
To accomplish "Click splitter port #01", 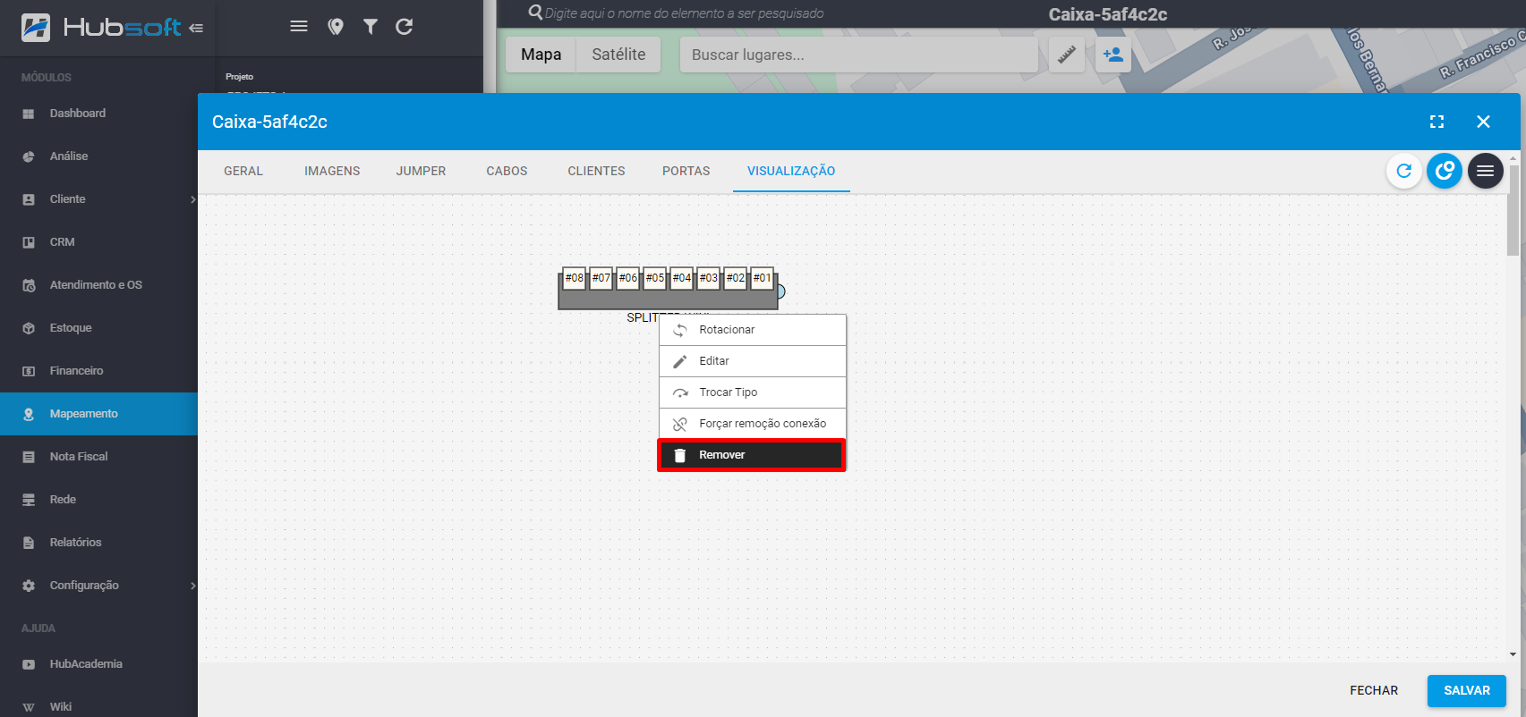I will tap(762, 278).
